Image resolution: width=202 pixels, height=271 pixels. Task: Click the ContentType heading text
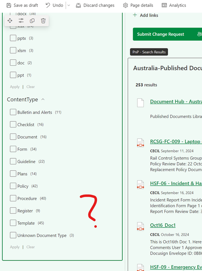click(x=23, y=99)
